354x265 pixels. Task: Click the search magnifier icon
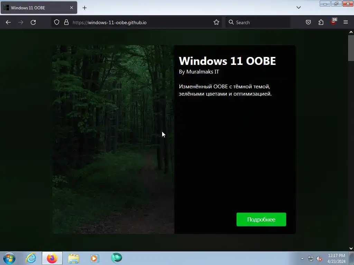(231, 22)
